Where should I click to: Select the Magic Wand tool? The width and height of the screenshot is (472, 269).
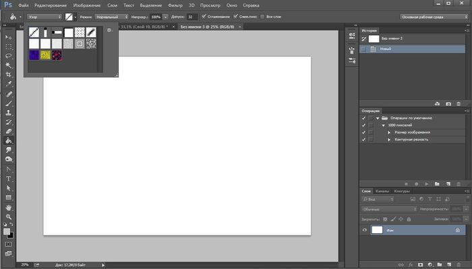[x=8, y=65]
